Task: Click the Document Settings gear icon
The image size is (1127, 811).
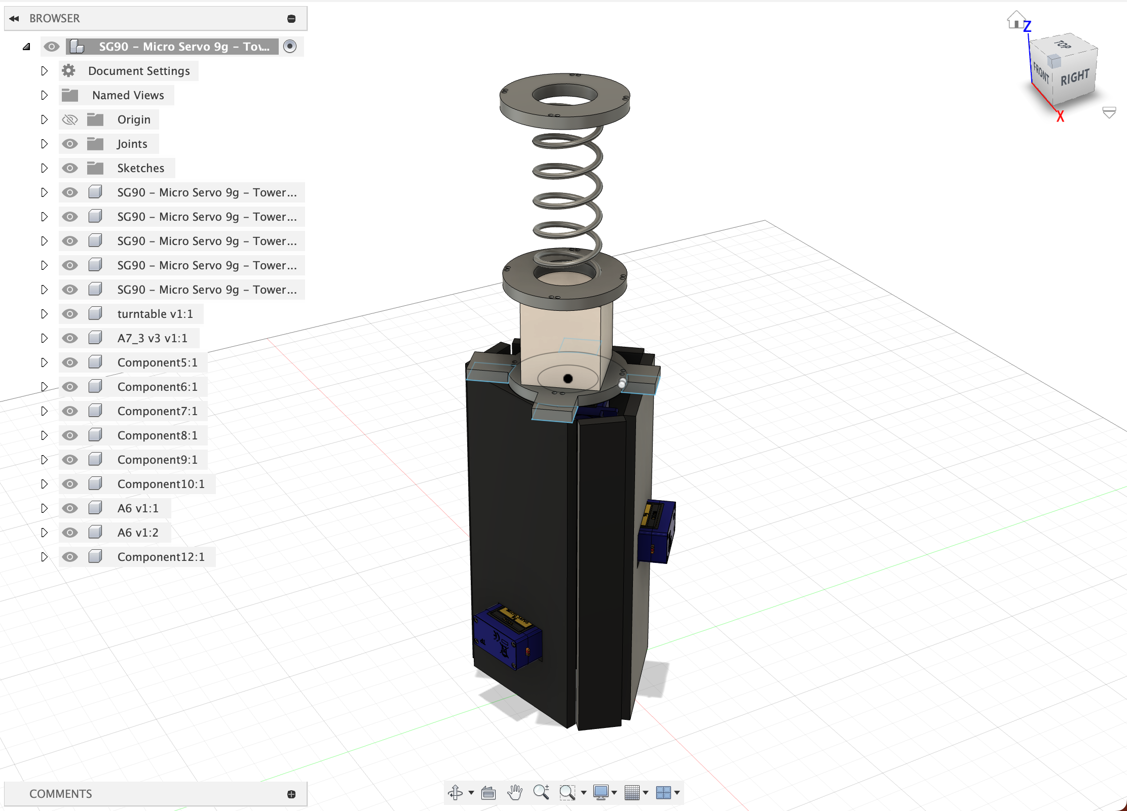Action: click(69, 71)
